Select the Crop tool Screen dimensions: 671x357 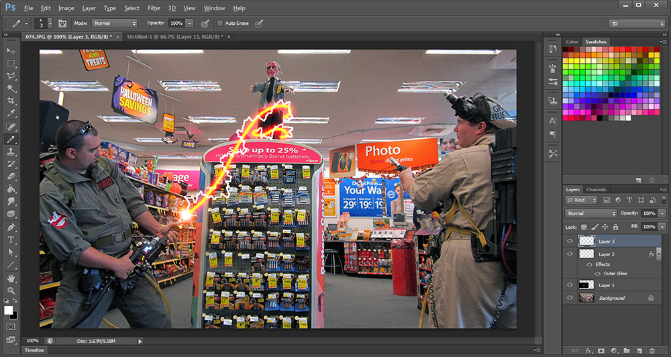tap(11, 101)
